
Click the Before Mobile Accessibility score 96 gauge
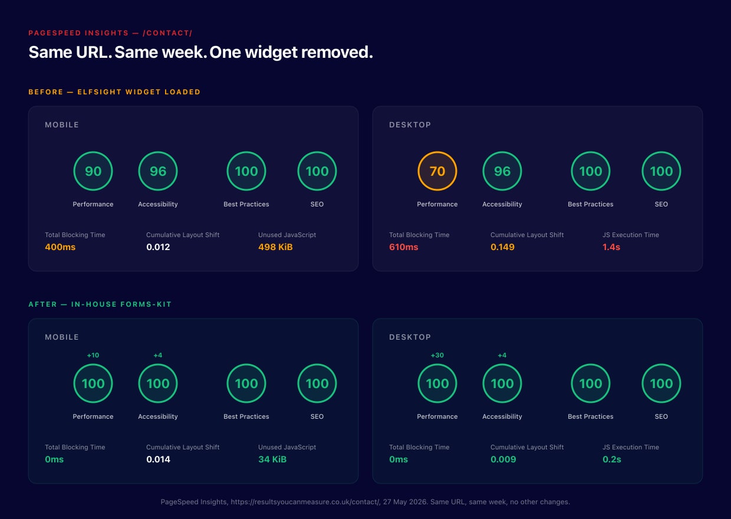tap(158, 171)
